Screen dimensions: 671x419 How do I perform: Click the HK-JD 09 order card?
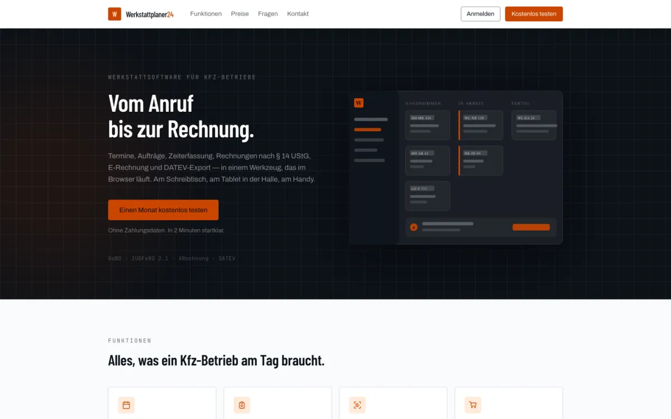[481, 160]
